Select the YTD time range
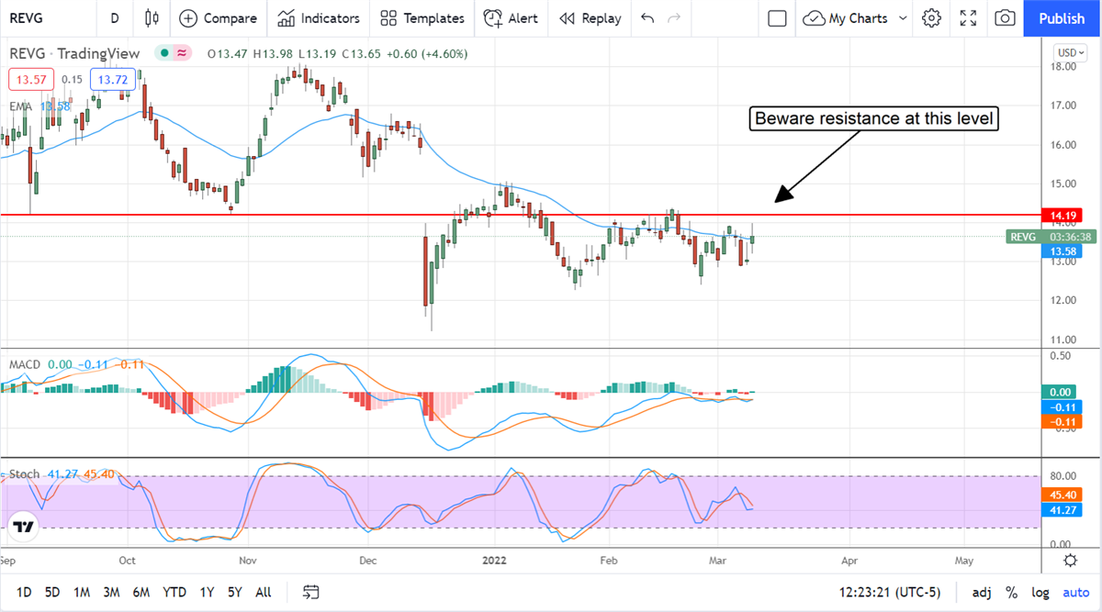This screenshot has width=1102, height=612. [x=174, y=592]
